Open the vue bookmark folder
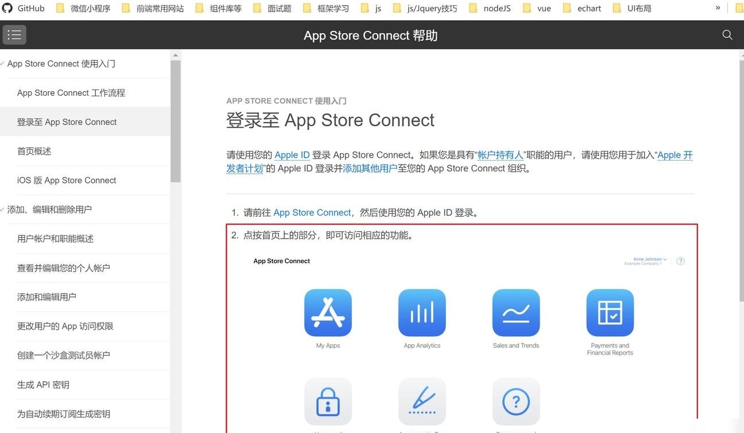744x433 pixels. [536, 9]
